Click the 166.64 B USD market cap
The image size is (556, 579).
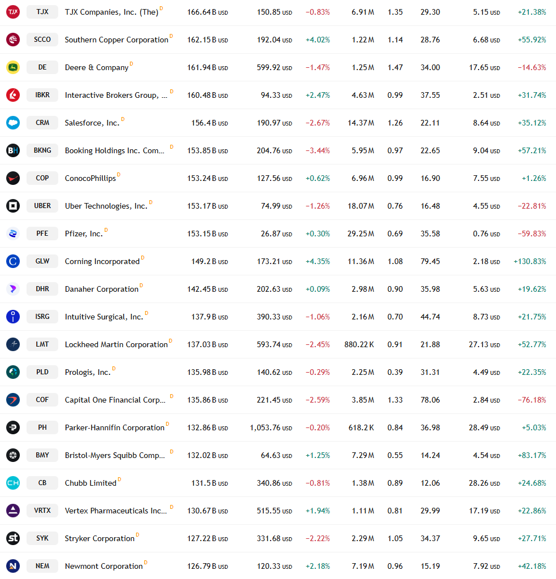click(x=207, y=12)
